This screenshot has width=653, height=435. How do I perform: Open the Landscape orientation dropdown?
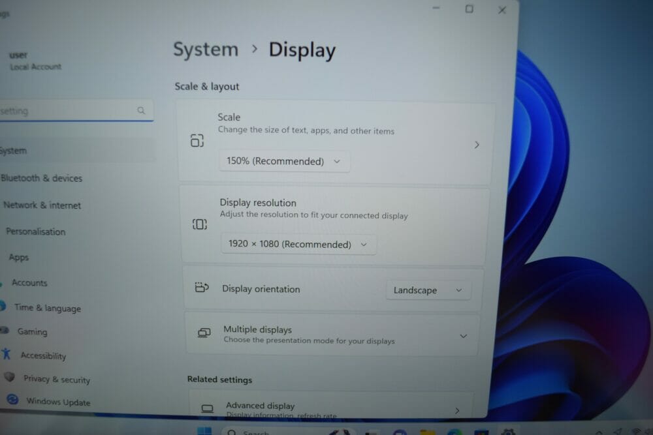click(428, 290)
